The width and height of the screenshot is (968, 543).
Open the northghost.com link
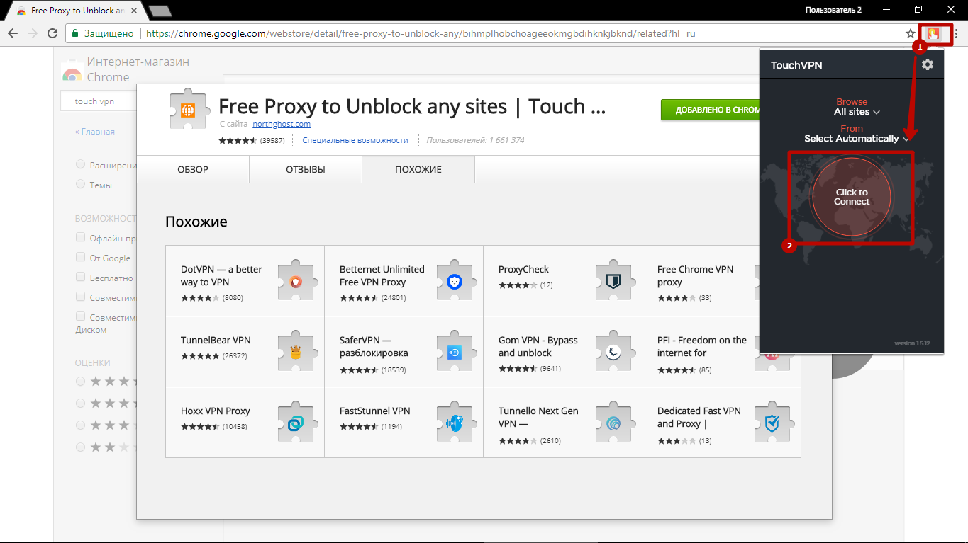tap(282, 124)
